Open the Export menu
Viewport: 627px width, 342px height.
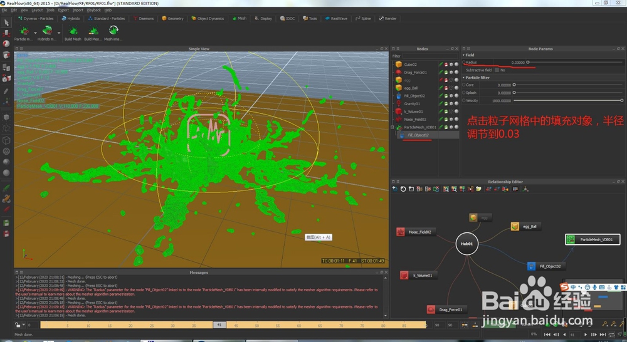[x=63, y=10]
